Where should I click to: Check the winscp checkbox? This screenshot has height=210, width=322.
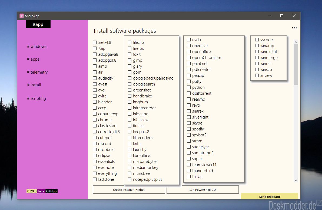tap(257, 70)
